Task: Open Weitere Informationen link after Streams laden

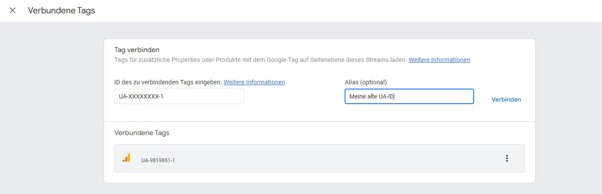Action: [x=439, y=60]
